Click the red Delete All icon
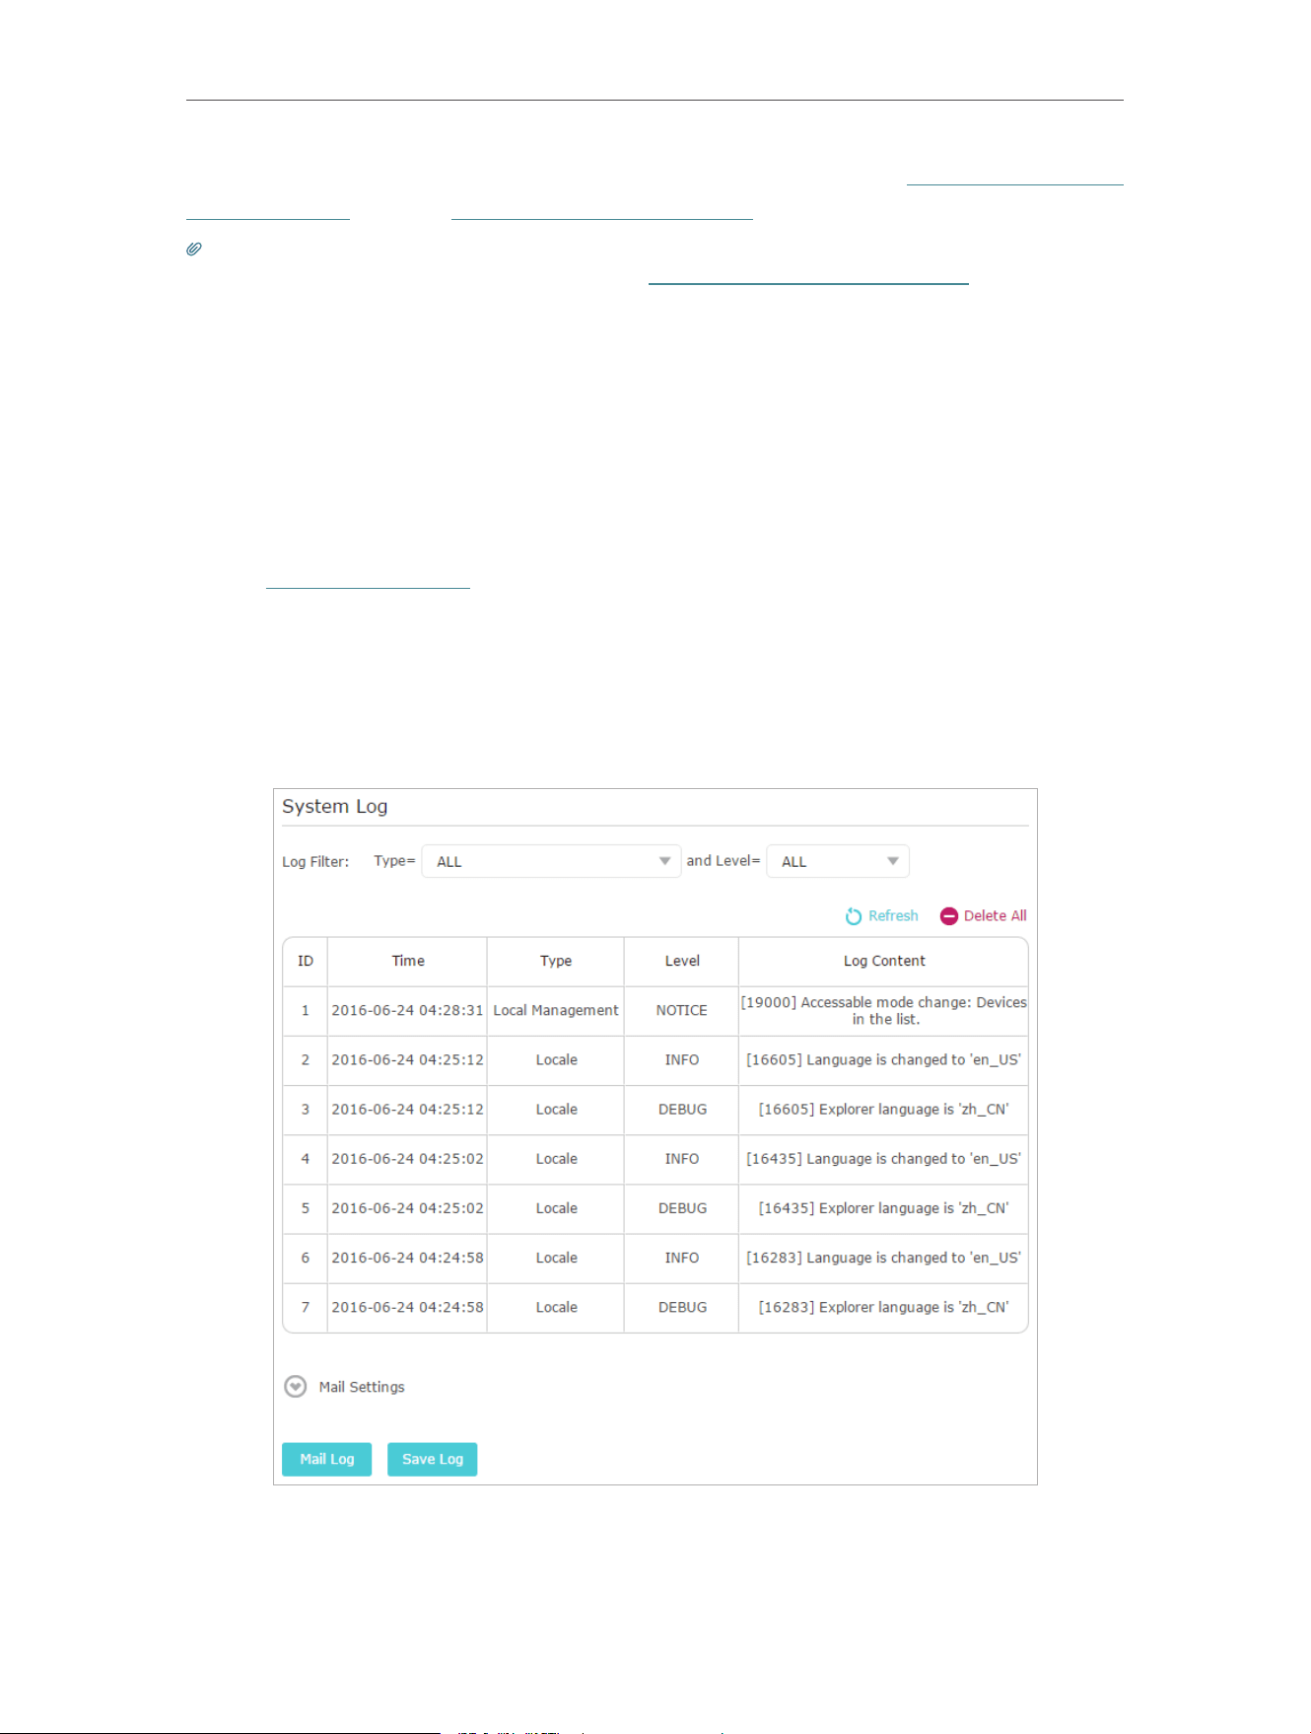Viewport: 1311px width, 1734px height. (x=948, y=916)
